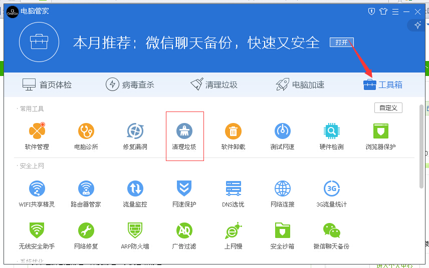Image resolution: width=429 pixels, height=268 pixels.
Task: Switch to the 电脑加速 tab
Action: [x=300, y=84]
